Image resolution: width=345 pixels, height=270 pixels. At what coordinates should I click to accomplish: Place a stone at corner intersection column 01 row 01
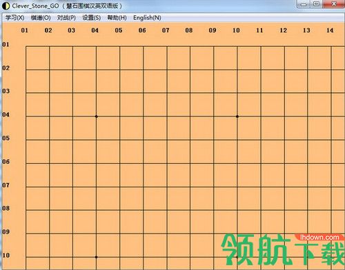pos(26,46)
